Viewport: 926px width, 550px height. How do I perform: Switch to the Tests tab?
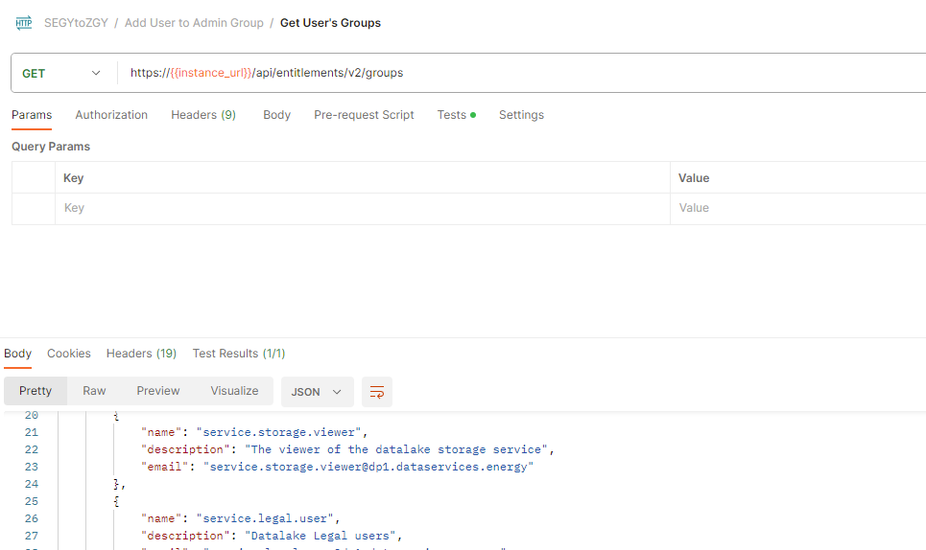pos(452,115)
